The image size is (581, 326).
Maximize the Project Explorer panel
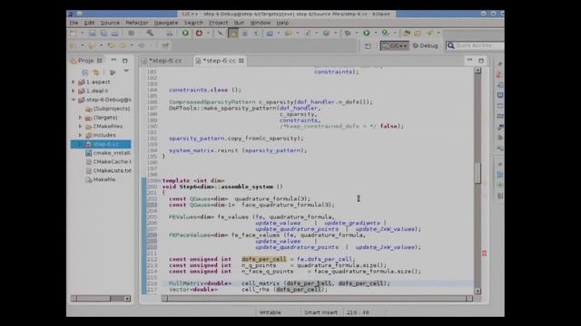point(125,61)
